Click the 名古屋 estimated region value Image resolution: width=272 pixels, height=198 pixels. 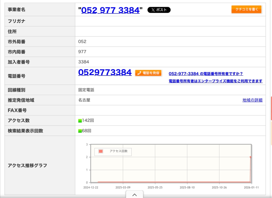click(x=84, y=100)
